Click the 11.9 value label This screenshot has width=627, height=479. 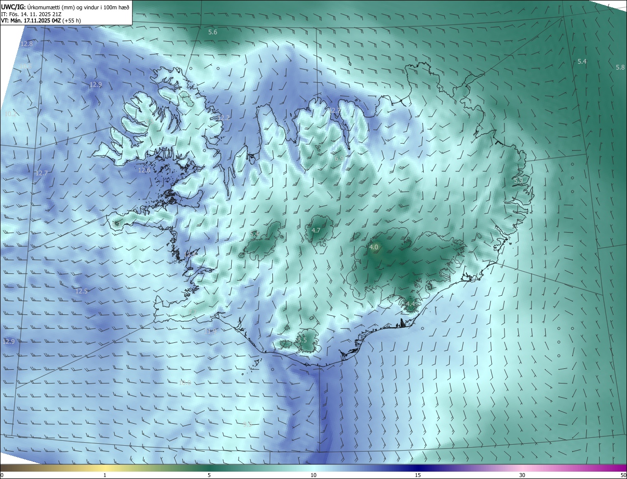(x=210, y=331)
